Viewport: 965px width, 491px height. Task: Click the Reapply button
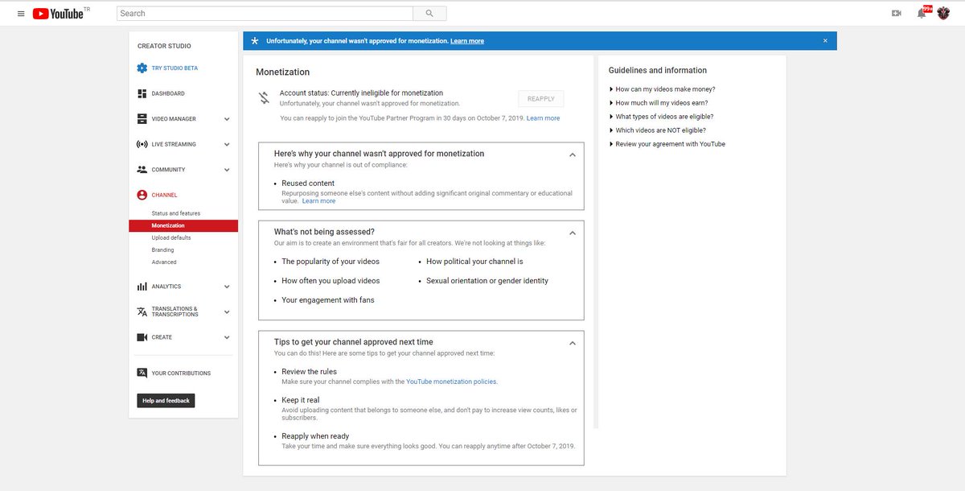541,99
